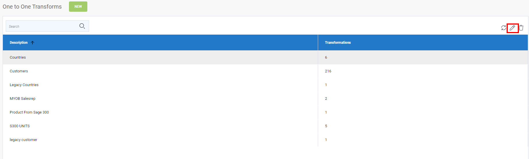Click the One to One Transforms heading
The image size is (529, 159).
pyautogui.click(x=32, y=7)
